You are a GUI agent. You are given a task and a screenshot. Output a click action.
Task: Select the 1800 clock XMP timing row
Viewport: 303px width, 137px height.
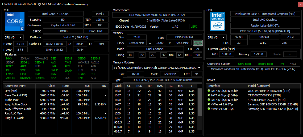pyautogui.click(x=155, y=91)
